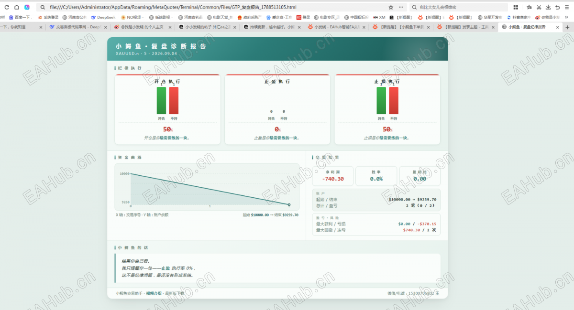574x310 pixels.
Task: Open the browser hamburger main menu
Action: 567,7
